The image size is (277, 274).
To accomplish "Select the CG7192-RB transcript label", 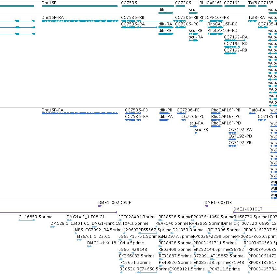I will coord(235,50).
